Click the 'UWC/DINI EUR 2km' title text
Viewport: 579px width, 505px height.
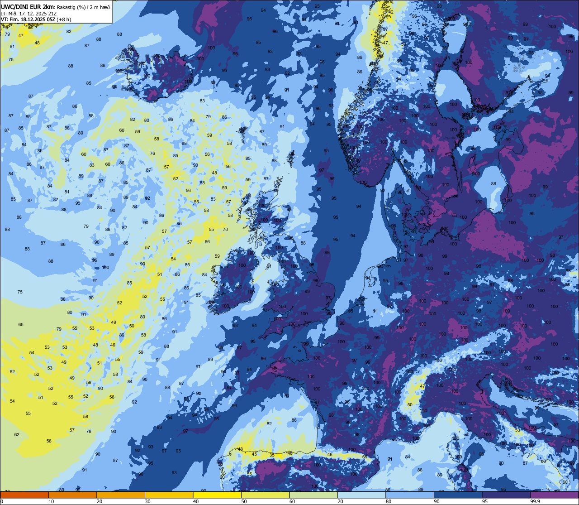pos(27,6)
